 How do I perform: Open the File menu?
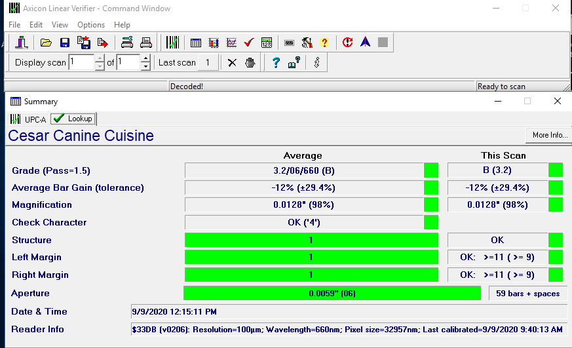point(14,25)
